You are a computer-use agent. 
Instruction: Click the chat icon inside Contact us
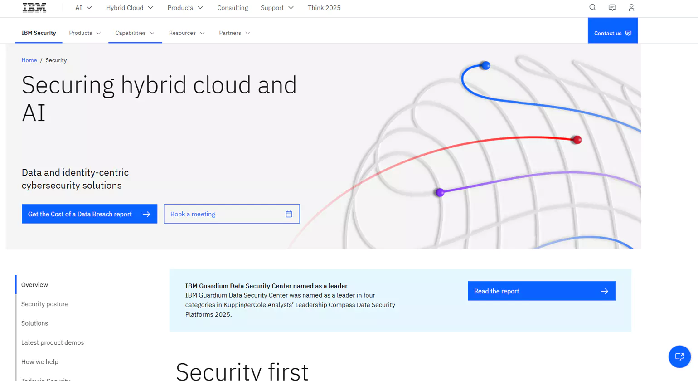pos(628,33)
